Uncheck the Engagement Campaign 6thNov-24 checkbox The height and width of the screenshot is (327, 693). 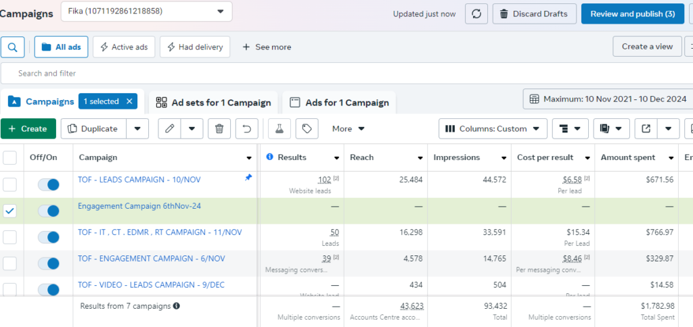click(x=9, y=211)
